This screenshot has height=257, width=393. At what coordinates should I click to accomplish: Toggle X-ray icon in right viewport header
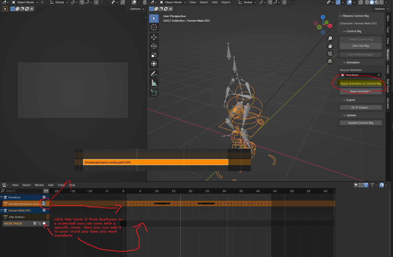361,2
